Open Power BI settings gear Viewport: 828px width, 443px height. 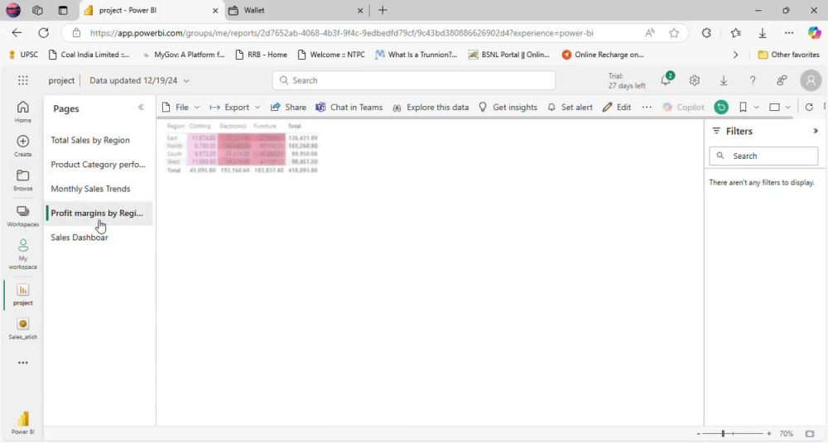click(x=695, y=80)
